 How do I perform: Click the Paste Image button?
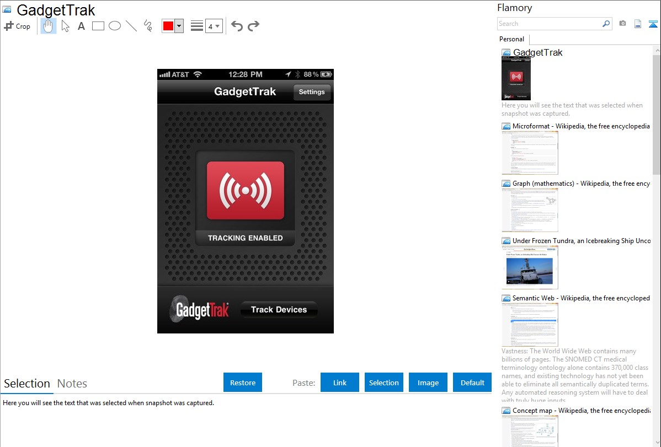coord(428,383)
